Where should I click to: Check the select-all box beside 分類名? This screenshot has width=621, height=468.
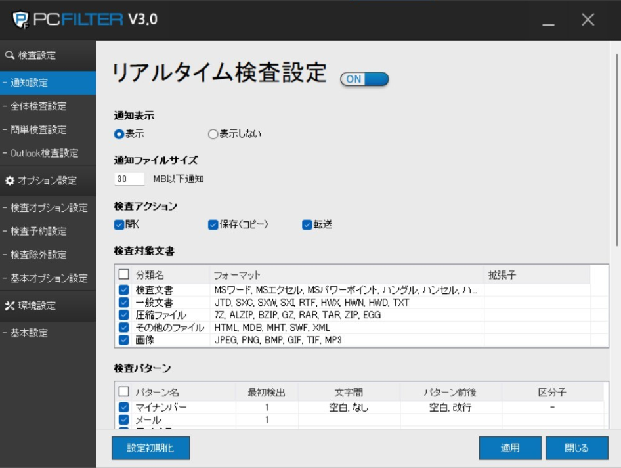coord(123,275)
